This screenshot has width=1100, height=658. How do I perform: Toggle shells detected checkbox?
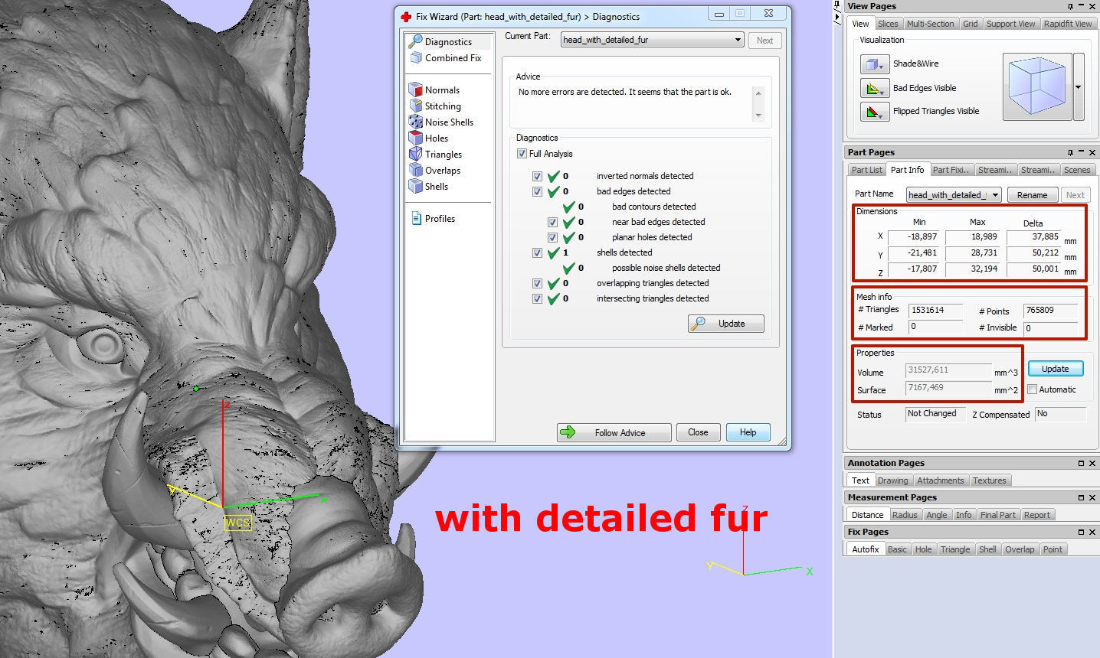tap(537, 252)
